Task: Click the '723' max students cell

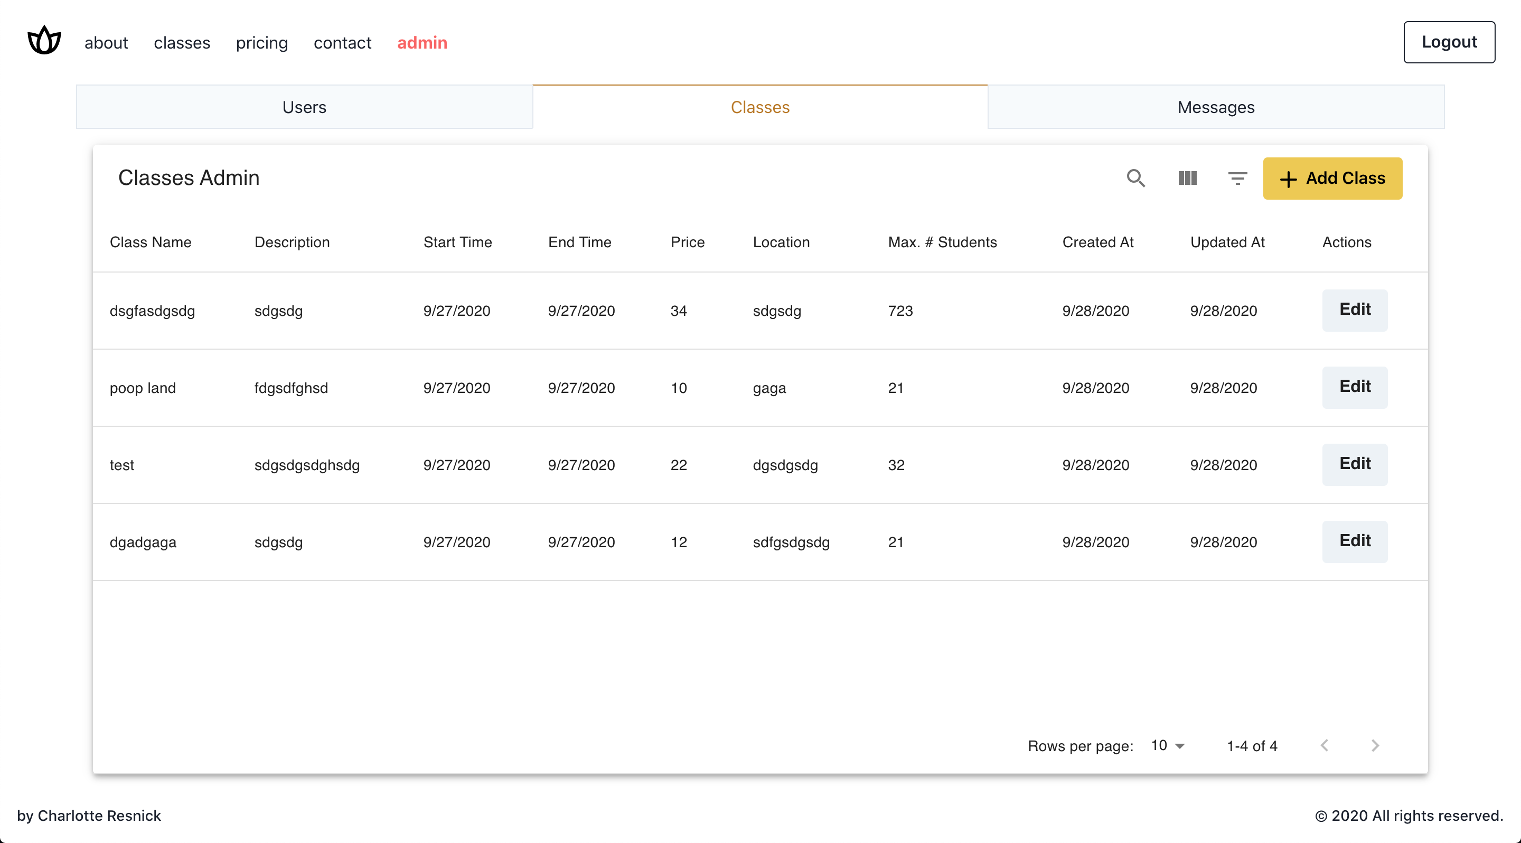Action: pos(900,311)
